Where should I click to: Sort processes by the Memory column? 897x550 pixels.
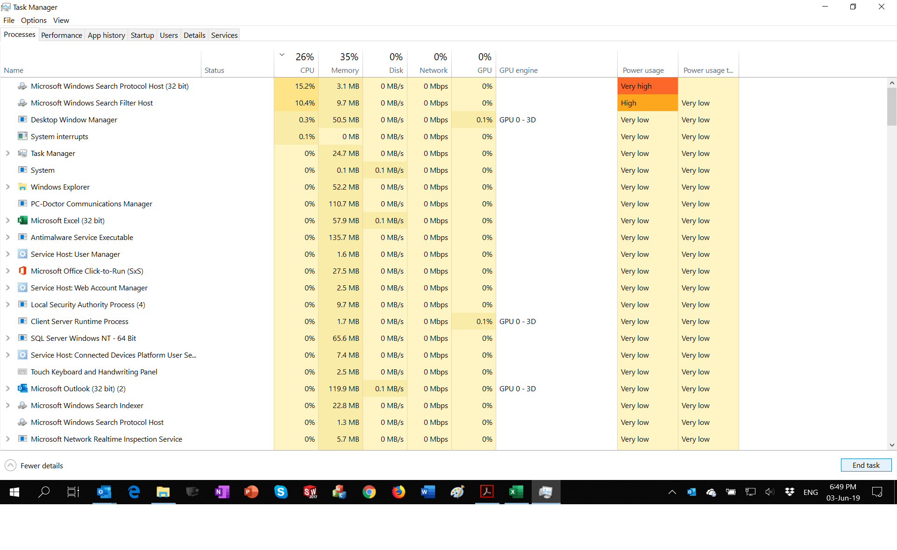[344, 70]
